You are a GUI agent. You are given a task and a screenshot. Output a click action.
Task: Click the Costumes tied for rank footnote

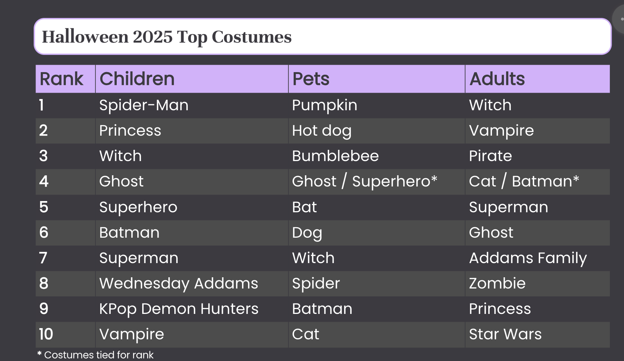95,355
